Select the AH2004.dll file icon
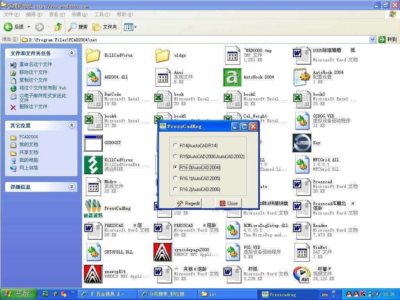Viewport: 400px width, 300px height. point(93,77)
